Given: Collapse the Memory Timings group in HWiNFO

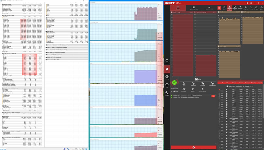Looking at the screenshot, I should (x=1, y=116).
